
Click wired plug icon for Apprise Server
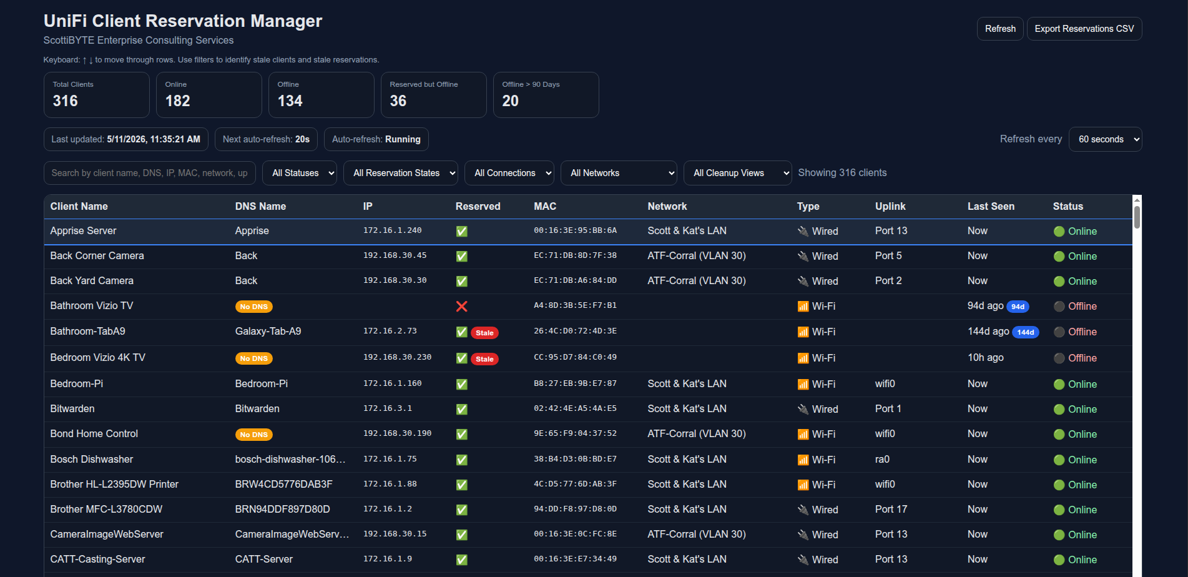pos(803,231)
